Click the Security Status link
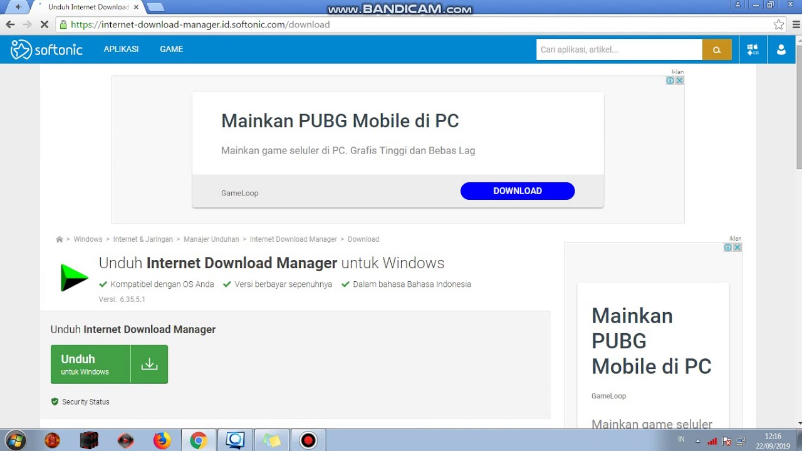The width and height of the screenshot is (802, 451). point(86,402)
